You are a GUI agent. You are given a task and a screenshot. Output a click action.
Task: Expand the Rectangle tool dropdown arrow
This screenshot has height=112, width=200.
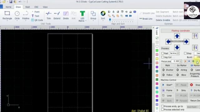pyautogui.click(x=7, y=21)
